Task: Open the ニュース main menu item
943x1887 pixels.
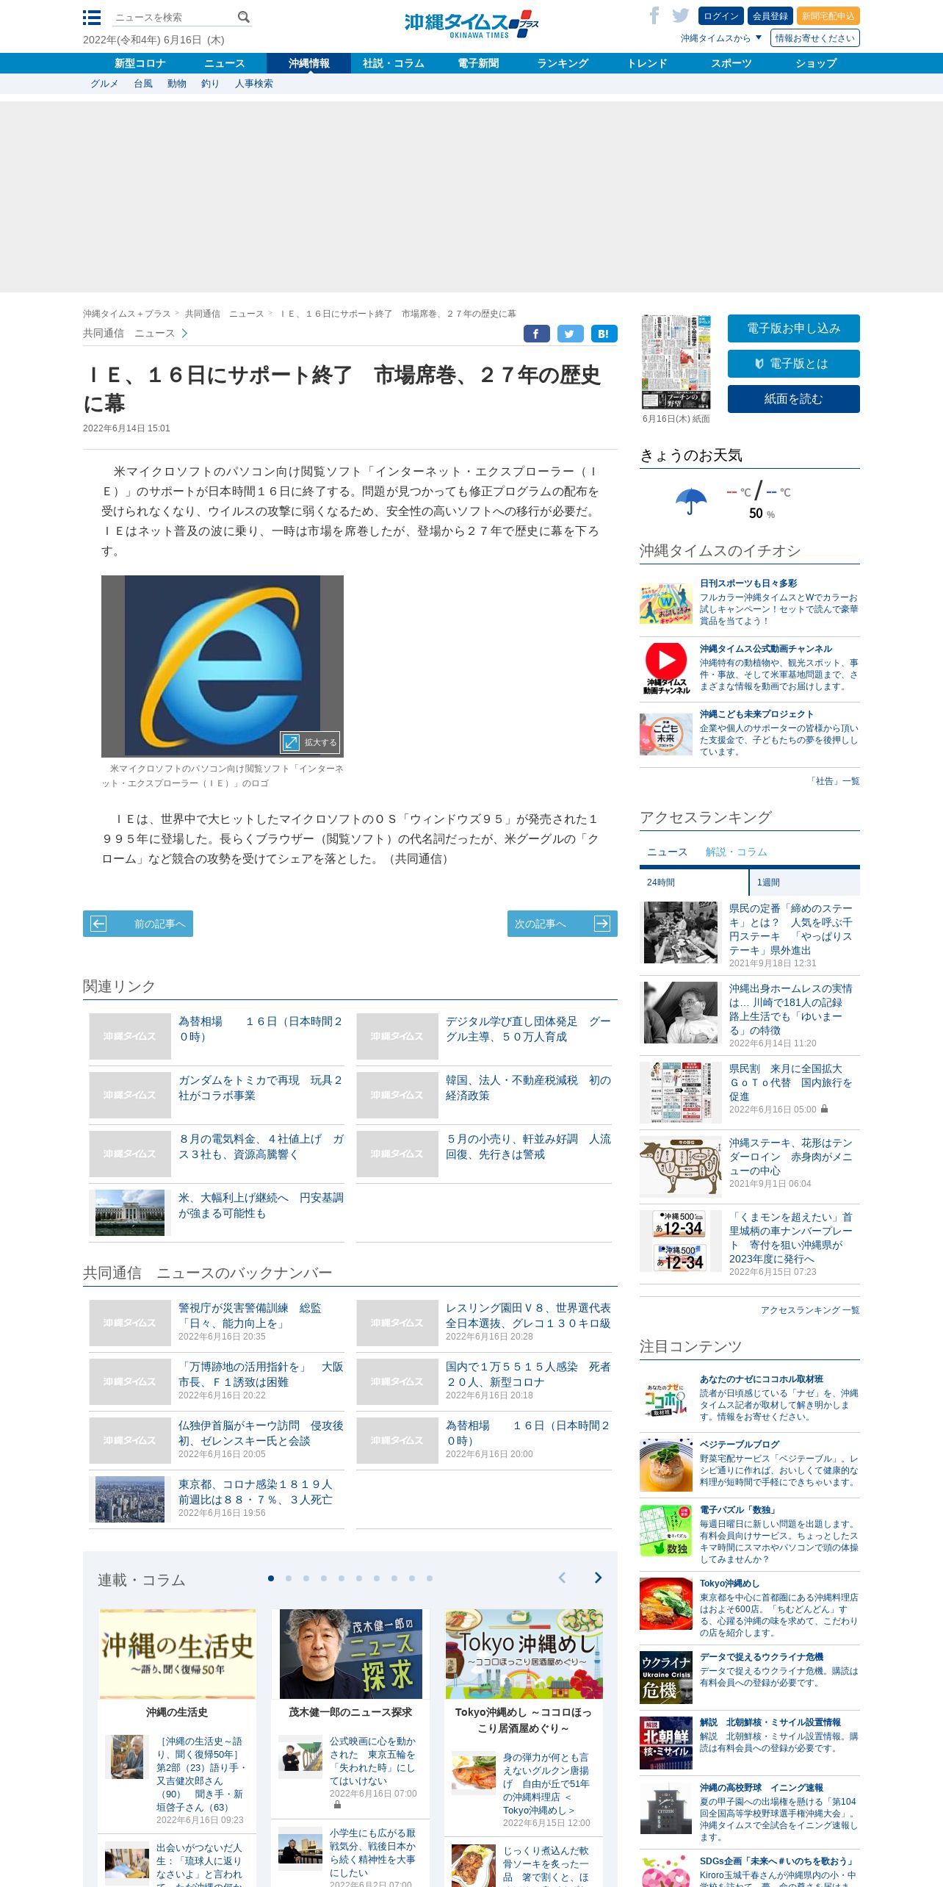Action: (224, 63)
